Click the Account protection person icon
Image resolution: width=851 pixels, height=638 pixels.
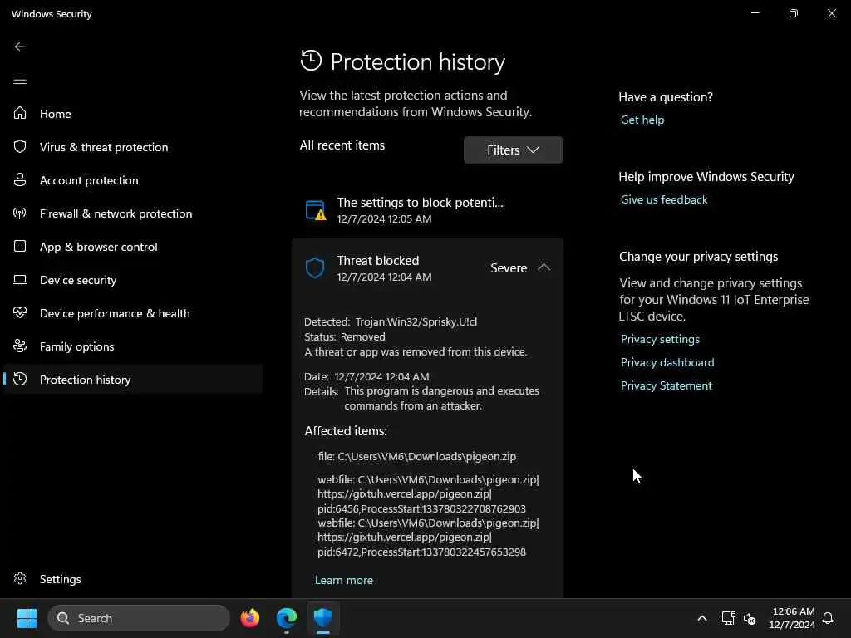(x=20, y=179)
